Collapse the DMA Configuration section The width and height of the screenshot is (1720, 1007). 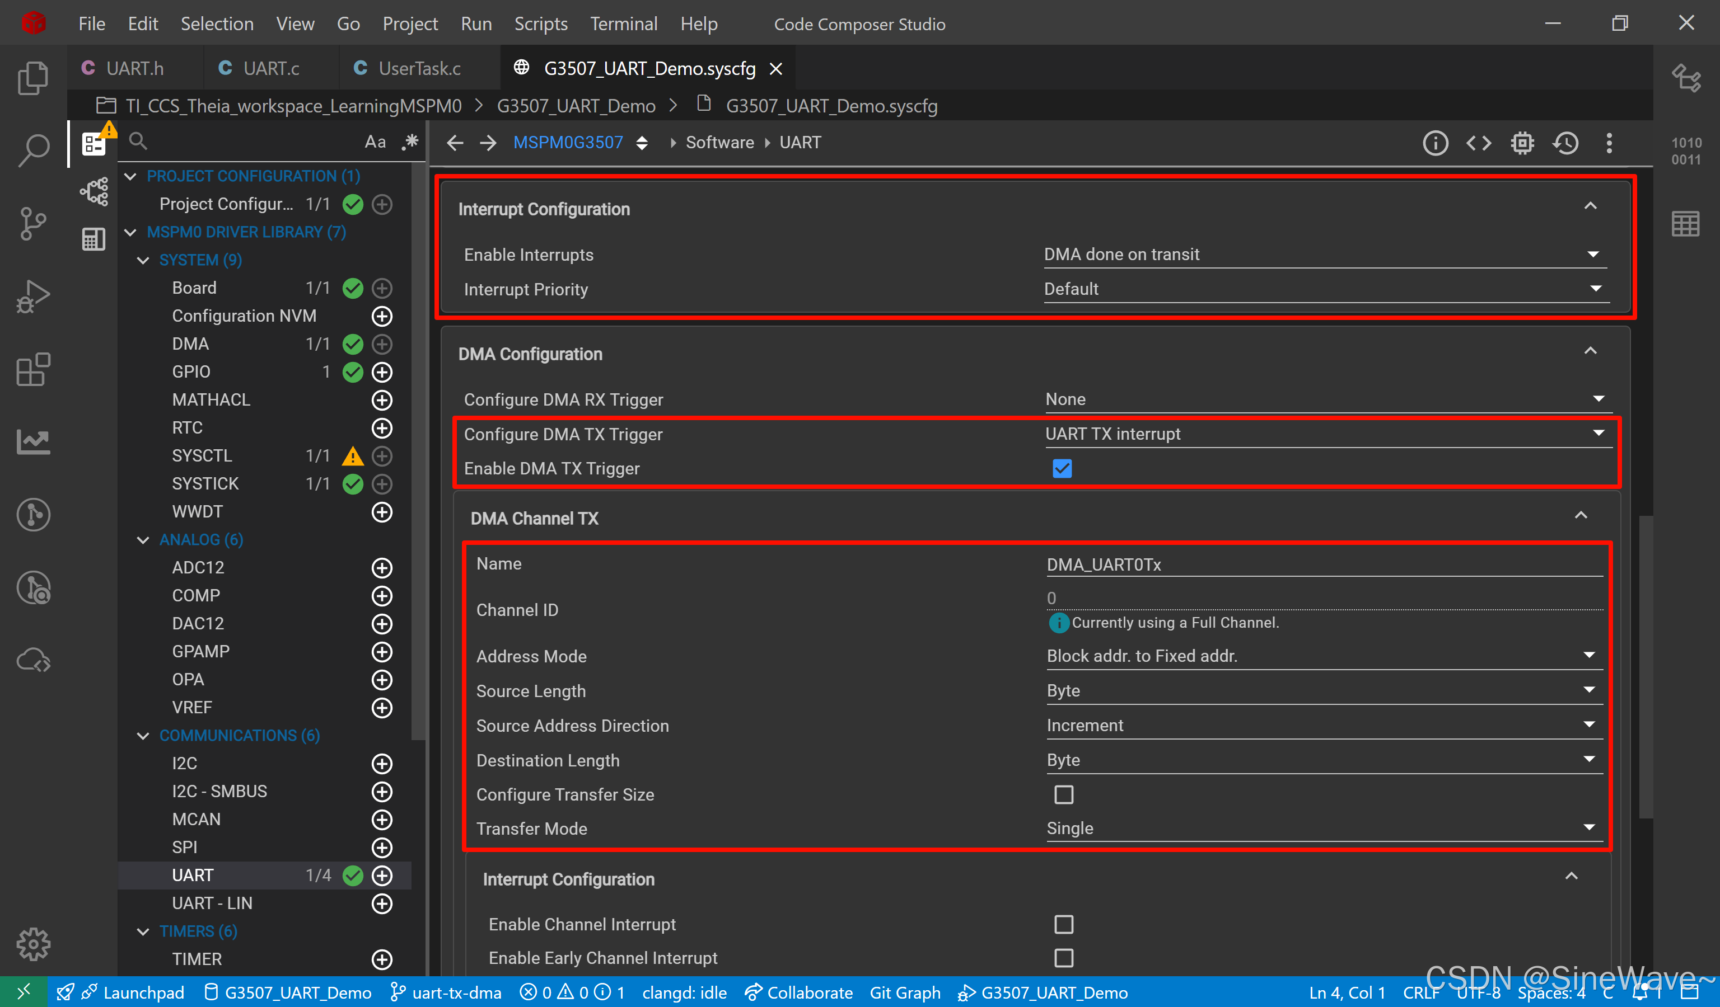[x=1590, y=351]
